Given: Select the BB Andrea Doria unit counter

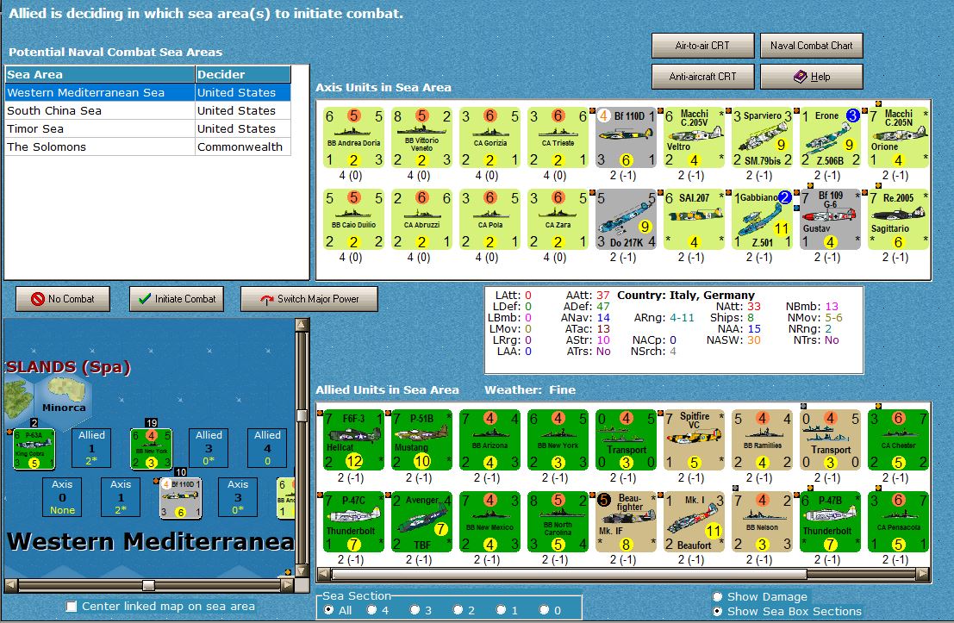Looking at the screenshot, I should pyautogui.click(x=353, y=138).
